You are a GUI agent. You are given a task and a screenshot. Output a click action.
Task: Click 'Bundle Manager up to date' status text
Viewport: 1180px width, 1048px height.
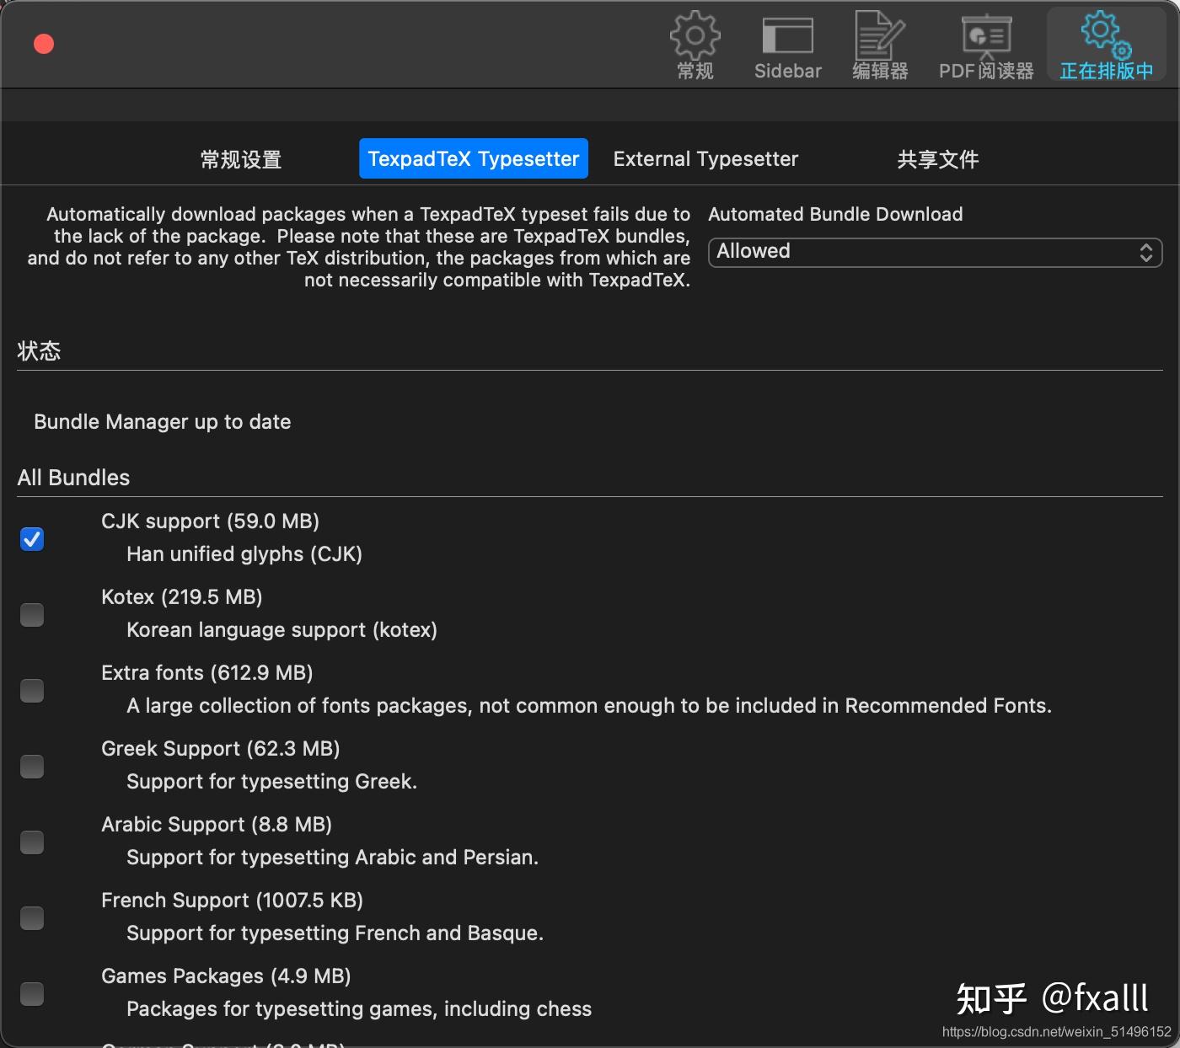click(163, 422)
